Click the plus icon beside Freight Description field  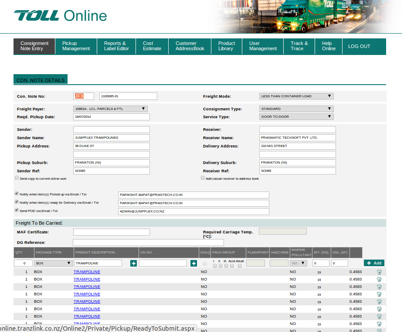(x=134, y=263)
